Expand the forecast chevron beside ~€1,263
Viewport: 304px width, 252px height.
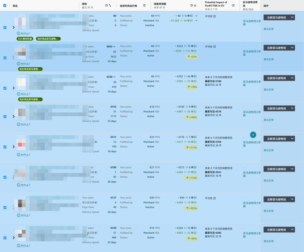coord(196,21)
